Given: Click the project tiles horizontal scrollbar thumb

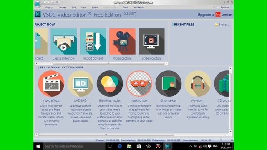Looking at the screenshot, I should coord(108,63).
